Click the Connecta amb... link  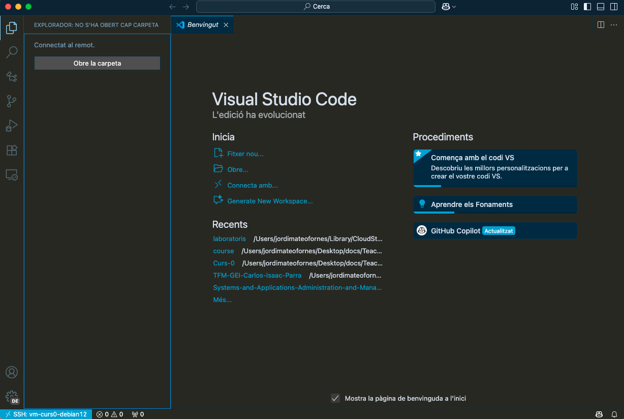pos(253,185)
